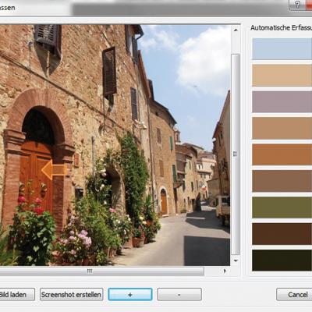Click the loaded street photo preview
The height and width of the screenshot is (312, 312).
tap(115, 145)
